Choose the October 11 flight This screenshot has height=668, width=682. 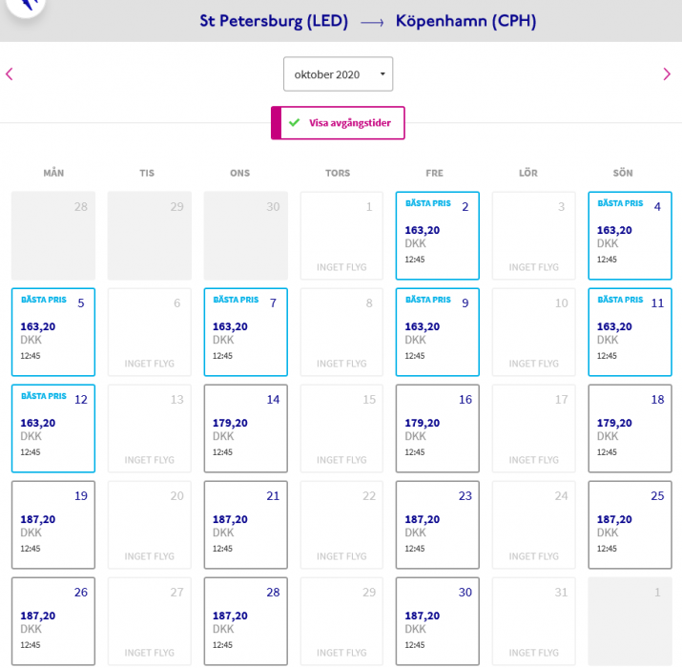tap(630, 332)
